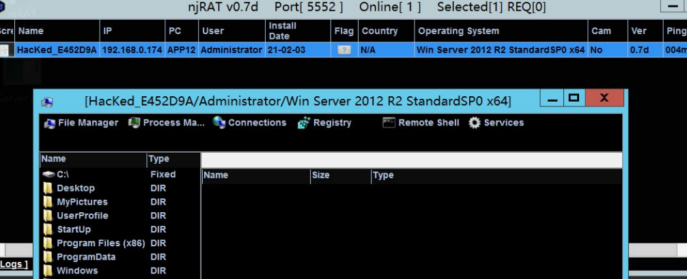Click the folder pane Name header
Viewport: 687px width, 279px height.
click(93, 160)
